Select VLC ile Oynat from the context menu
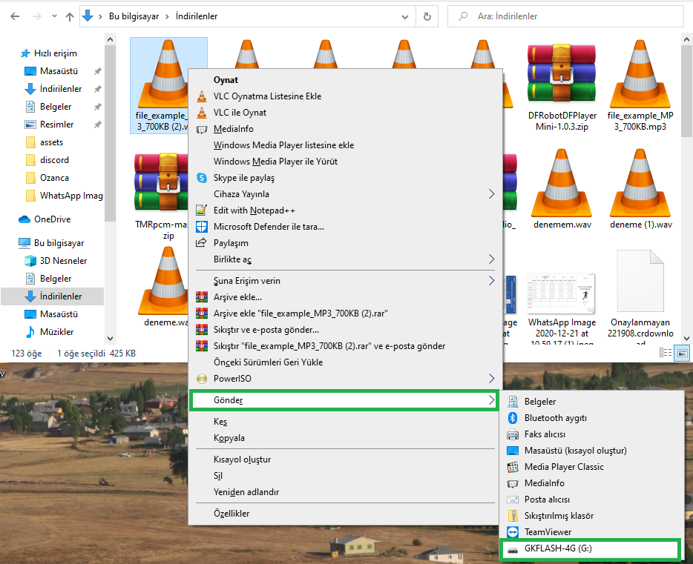Image resolution: width=693 pixels, height=564 pixels. 240,113
